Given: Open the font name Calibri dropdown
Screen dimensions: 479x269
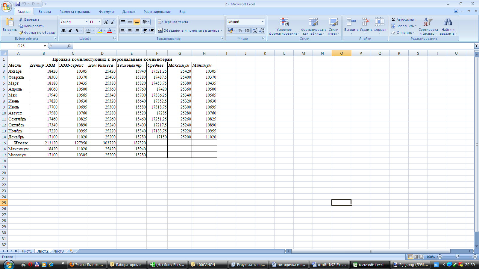Looking at the screenshot, I should pyautogui.click(x=87, y=22).
